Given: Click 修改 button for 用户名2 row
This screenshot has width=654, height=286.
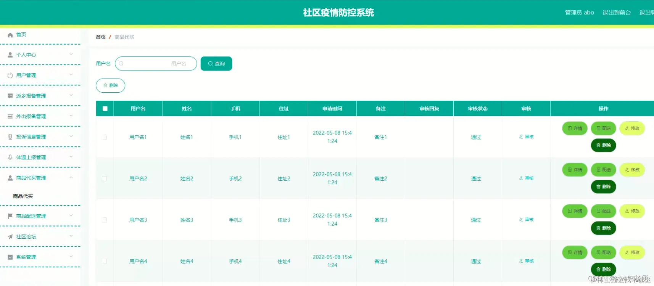Looking at the screenshot, I should [632, 170].
